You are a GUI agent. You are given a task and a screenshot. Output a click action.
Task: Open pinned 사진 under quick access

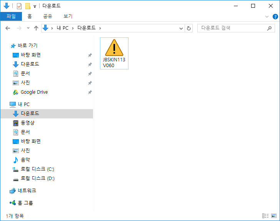pyautogui.click(x=25, y=83)
